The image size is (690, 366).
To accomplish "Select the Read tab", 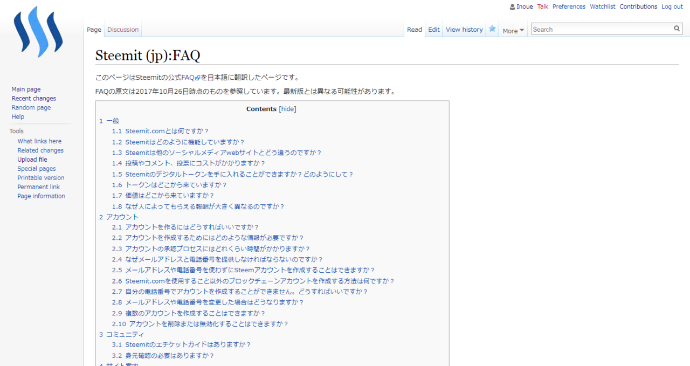I will coord(415,30).
